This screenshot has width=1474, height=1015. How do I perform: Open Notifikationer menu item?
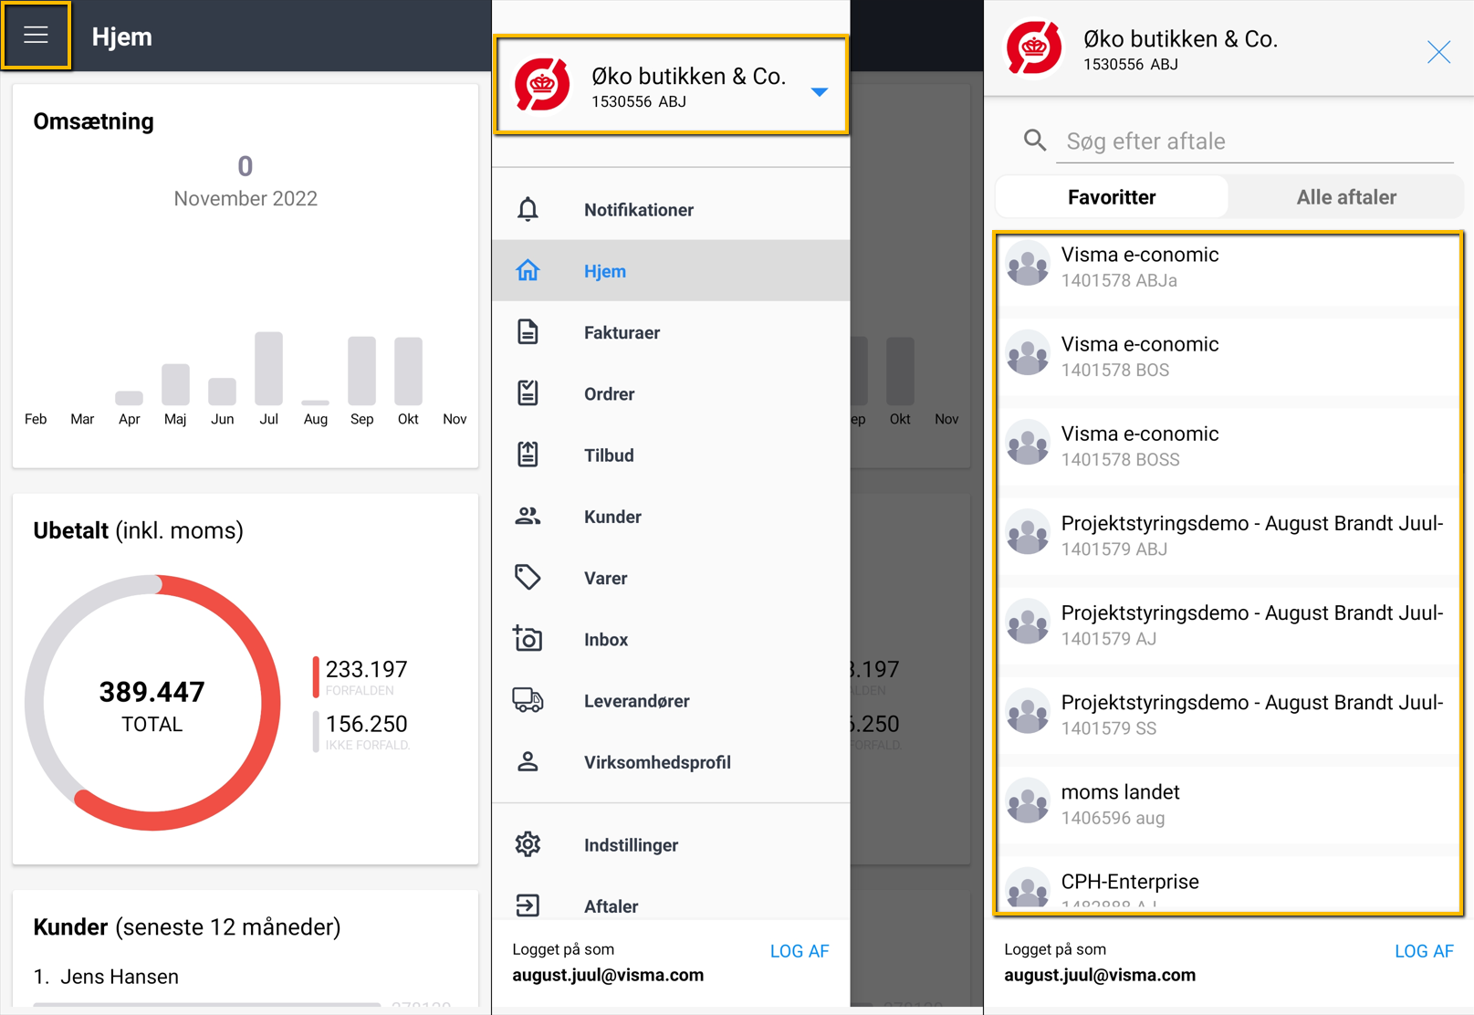(x=671, y=209)
